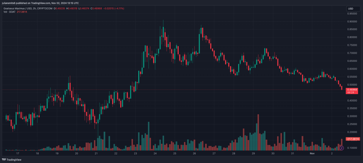Click the 217.381K volume value in legend
The image size is (363, 163).
tap(22, 12)
